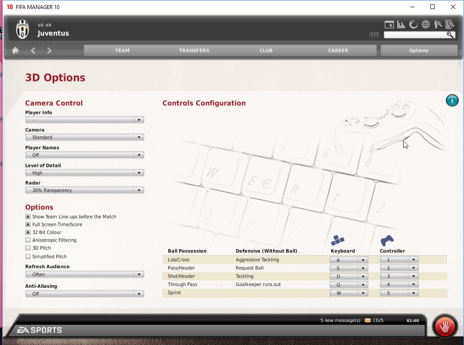The width and height of the screenshot is (464, 345).
Task: Maximize the FIFA Manager 10 window
Action: (432, 7)
